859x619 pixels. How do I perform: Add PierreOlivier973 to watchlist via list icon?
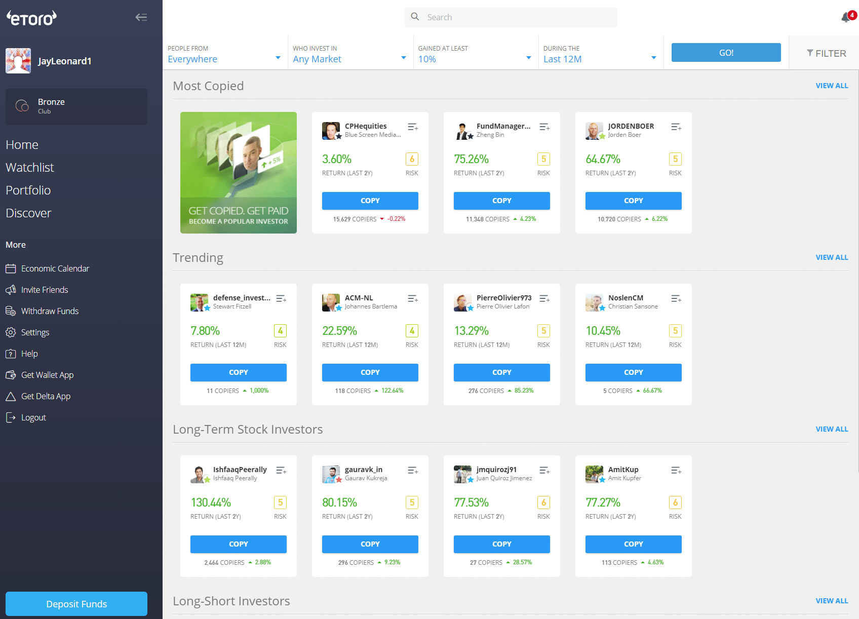point(544,298)
